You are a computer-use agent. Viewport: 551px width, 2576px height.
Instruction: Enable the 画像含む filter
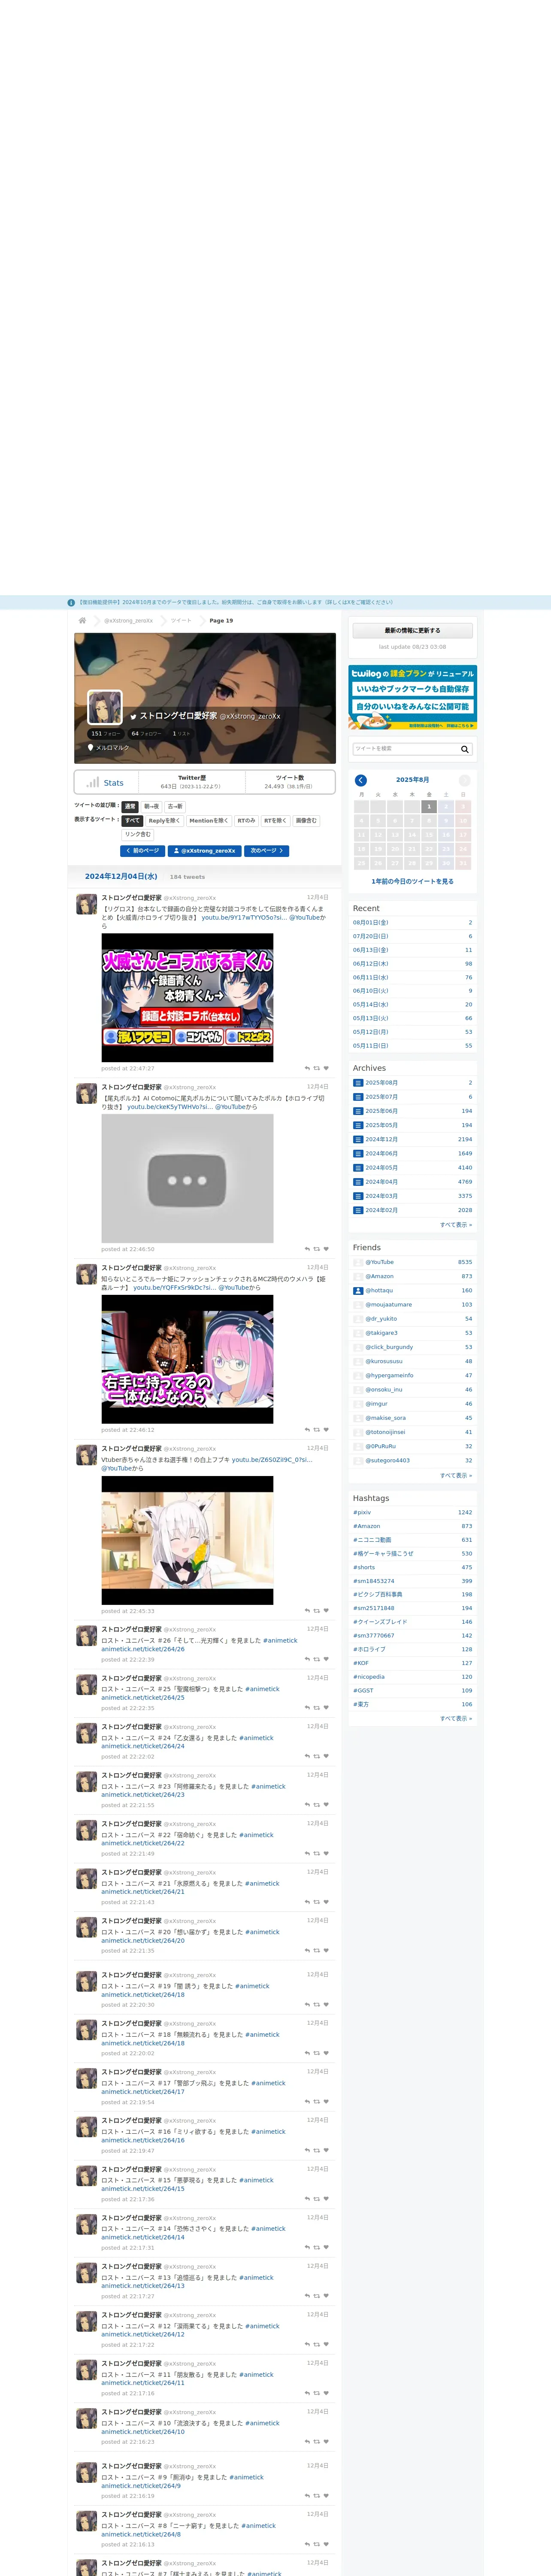[x=306, y=820]
